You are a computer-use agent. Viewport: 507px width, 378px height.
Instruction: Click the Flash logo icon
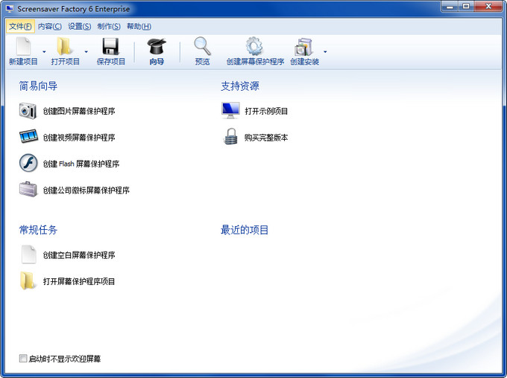coord(28,163)
